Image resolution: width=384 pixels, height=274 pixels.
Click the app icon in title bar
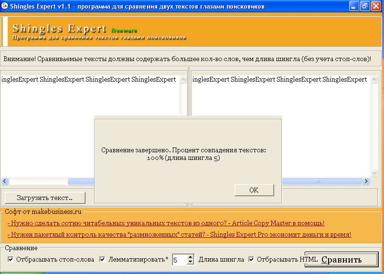pos(5,6)
